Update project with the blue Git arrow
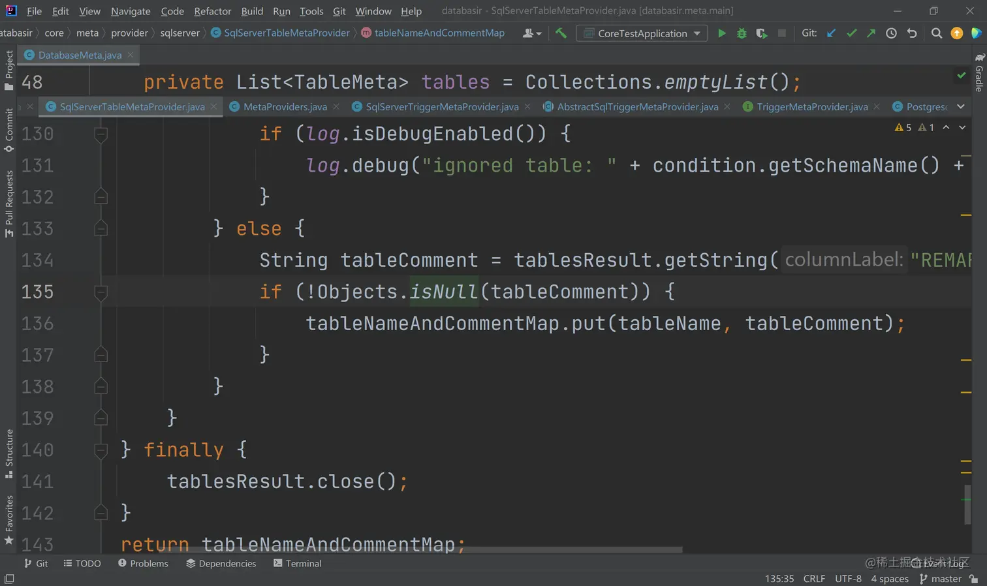This screenshot has width=987, height=586. pos(831,33)
